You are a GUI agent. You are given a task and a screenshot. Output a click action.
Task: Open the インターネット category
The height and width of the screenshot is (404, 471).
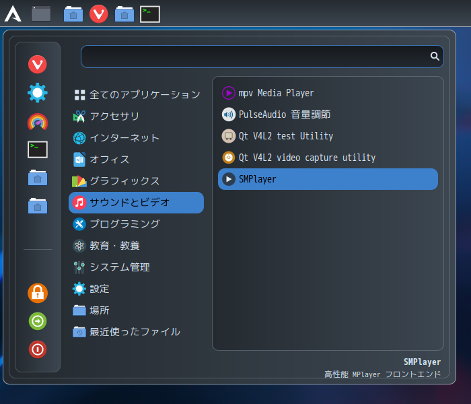point(137,138)
